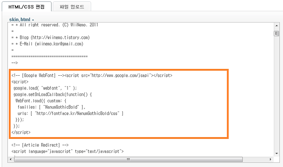Screen dimensions: 283x167
Task: Expand the skin.html file dropdown
Action: click(x=22, y=20)
